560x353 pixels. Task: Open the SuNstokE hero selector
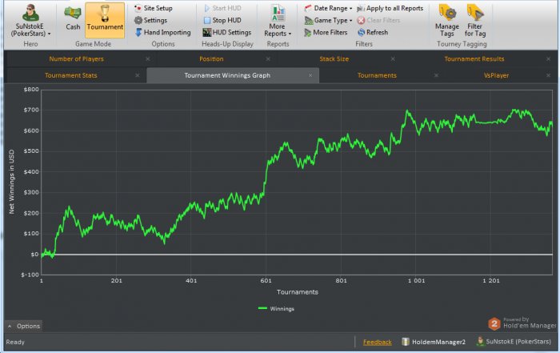(x=30, y=21)
